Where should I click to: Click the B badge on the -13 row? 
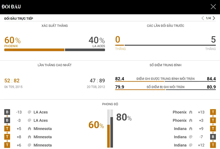pos(7,112)
